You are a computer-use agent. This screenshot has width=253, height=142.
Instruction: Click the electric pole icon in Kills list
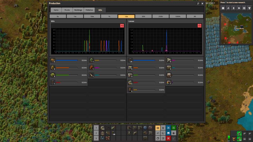[x=53, y=82]
